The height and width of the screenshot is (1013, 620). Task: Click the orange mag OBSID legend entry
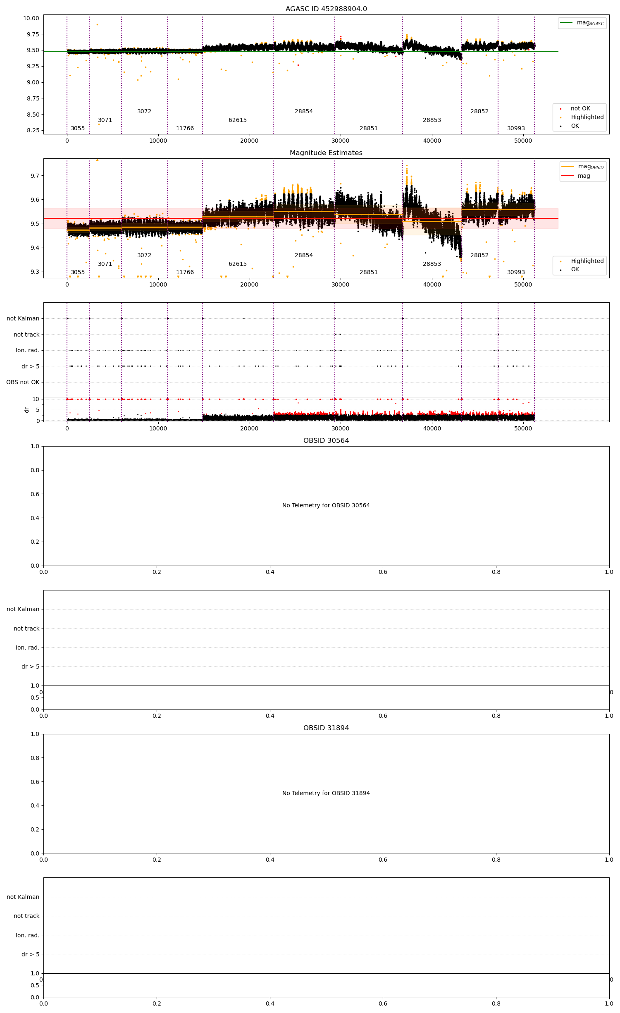[583, 167]
